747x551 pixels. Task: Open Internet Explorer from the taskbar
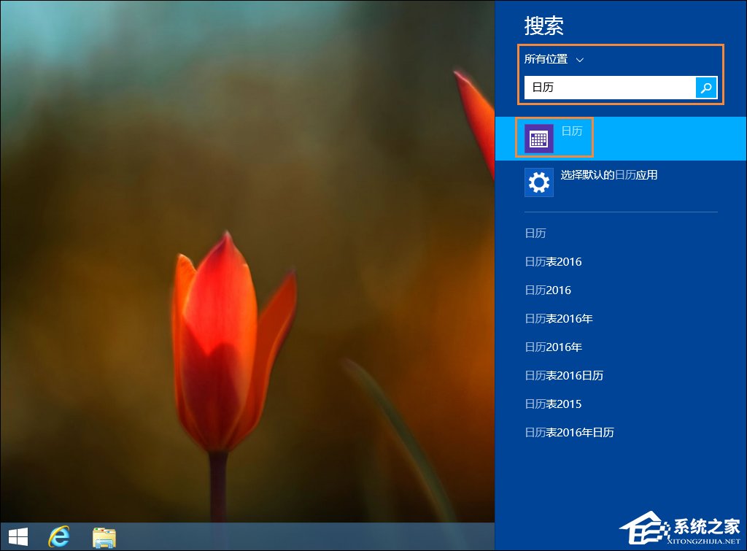[x=60, y=538]
